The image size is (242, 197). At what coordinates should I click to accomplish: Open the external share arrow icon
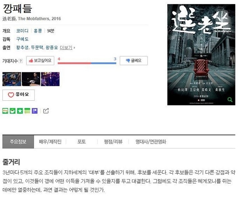pos(46,111)
